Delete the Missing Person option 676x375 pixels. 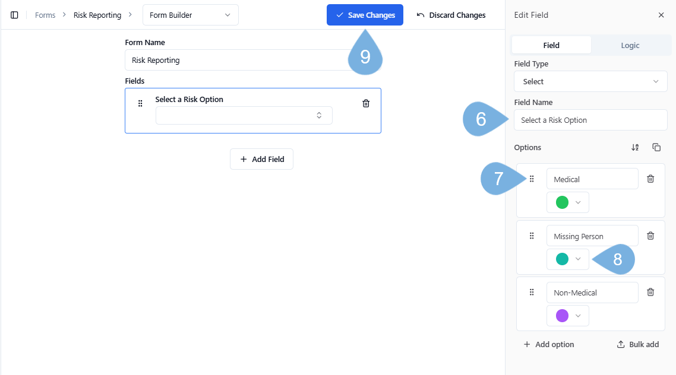pyautogui.click(x=650, y=236)
